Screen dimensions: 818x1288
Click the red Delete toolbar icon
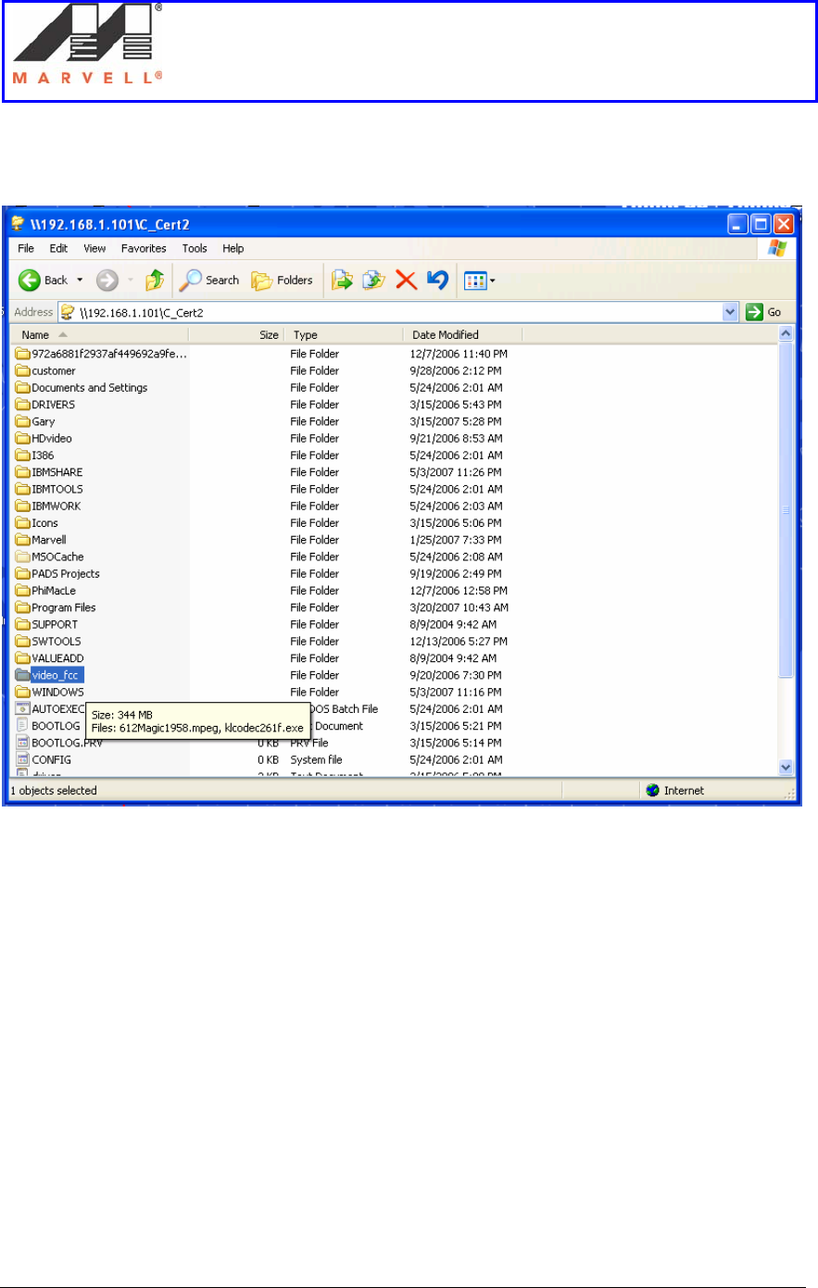coord(406,281)
